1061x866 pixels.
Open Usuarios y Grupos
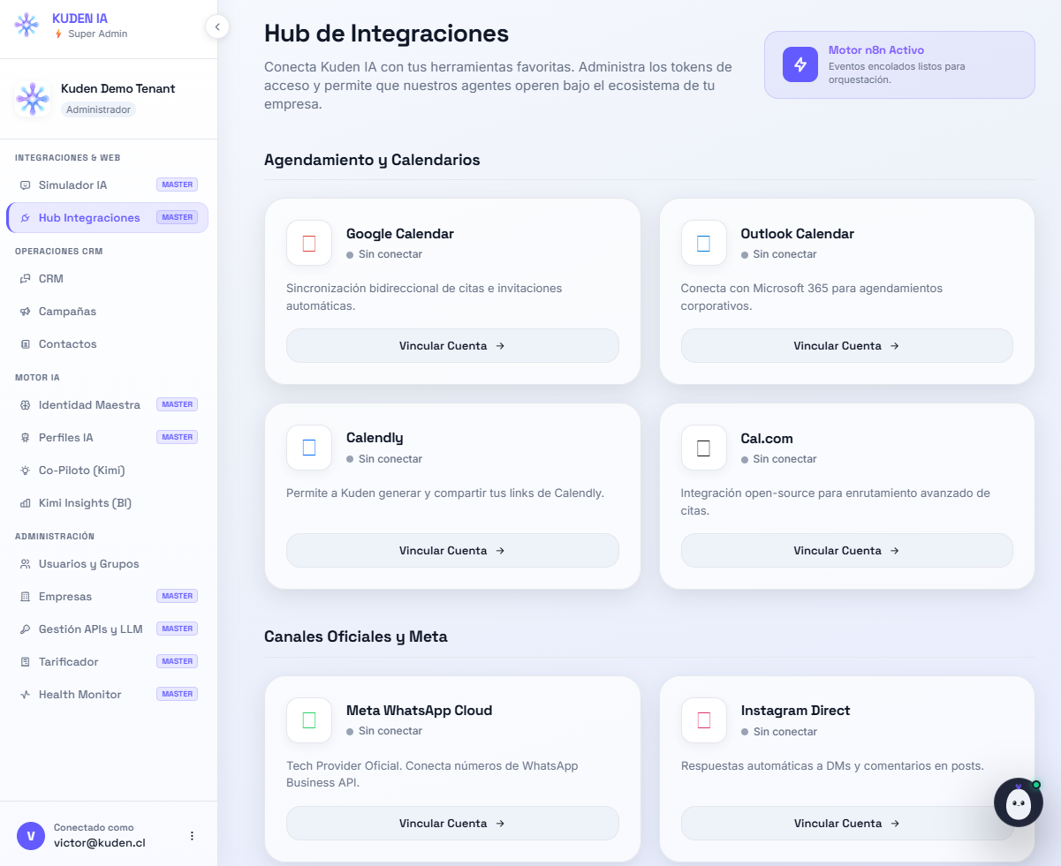click(x=107, y=564)
